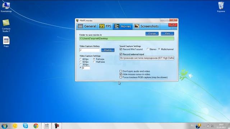The width and height of the screenshot is (230, 129).
Task: Click View to open movies folder
Action: coord(167,34)
